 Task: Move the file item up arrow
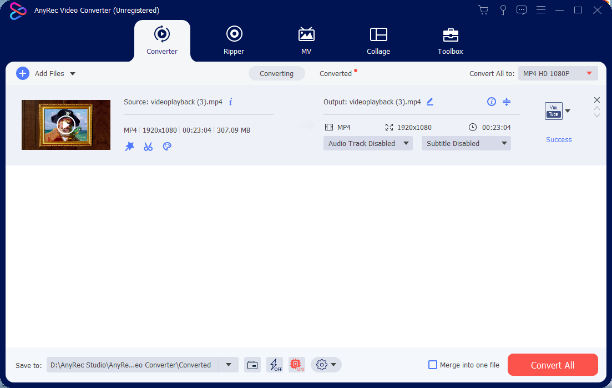coord(597,108)
